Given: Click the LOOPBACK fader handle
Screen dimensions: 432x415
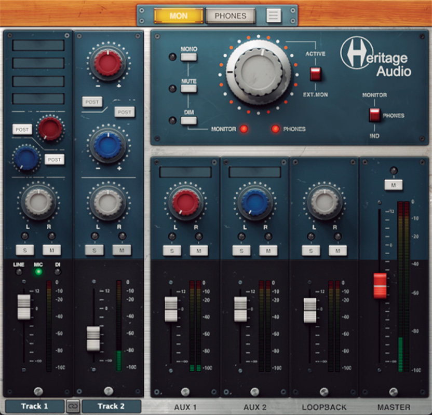Looking at the screenshot, I should pyautogui.click(x=310, y=310).
